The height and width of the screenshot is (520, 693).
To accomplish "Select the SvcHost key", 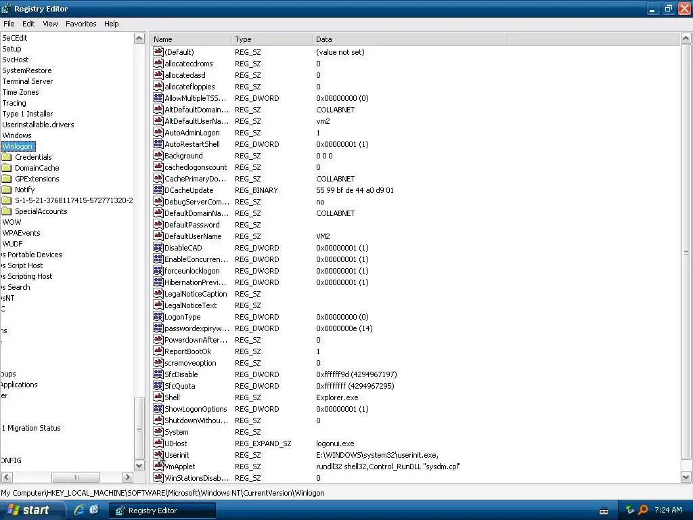I will point(15,60).
